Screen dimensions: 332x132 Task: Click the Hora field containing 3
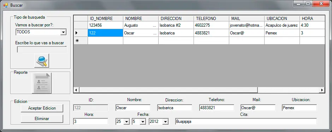(91, 121)
